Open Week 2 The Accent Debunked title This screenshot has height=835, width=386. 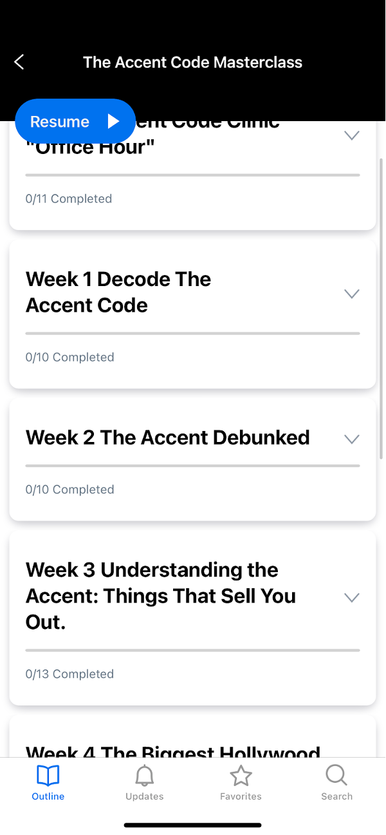tap(168, 437)
